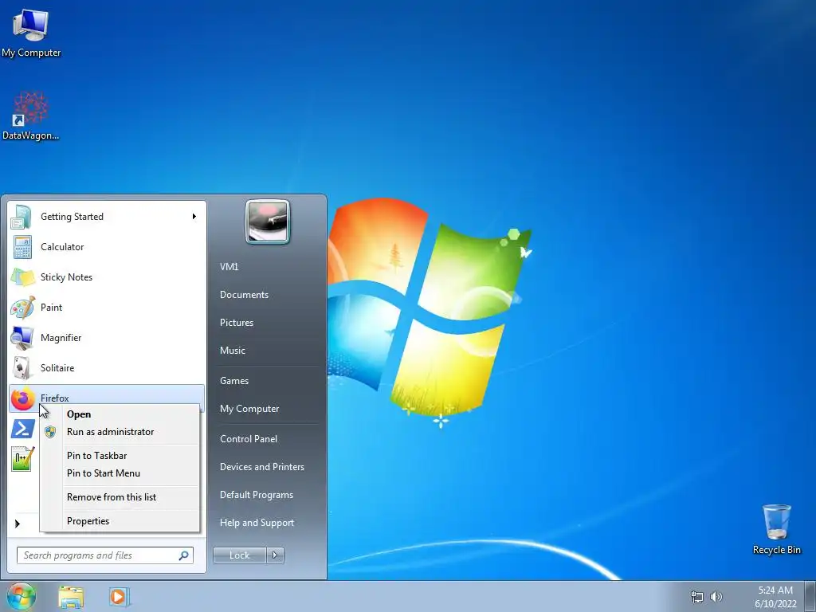The width and height of the screenshot is (816, 612).
Task: Open the Music library link
Action: pyautogui.click(x=232, y=351)
